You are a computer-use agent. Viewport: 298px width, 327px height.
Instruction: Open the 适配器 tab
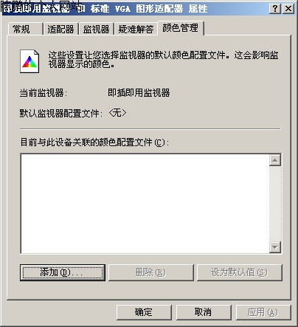tap(60, 30)
